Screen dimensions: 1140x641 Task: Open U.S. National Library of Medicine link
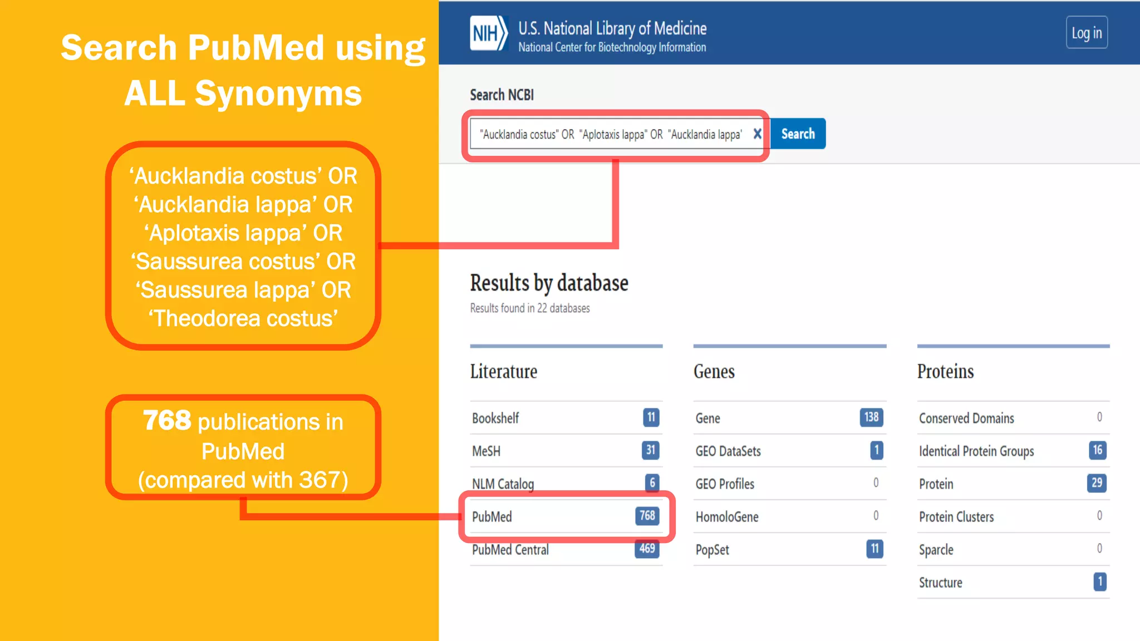(612, 28)
